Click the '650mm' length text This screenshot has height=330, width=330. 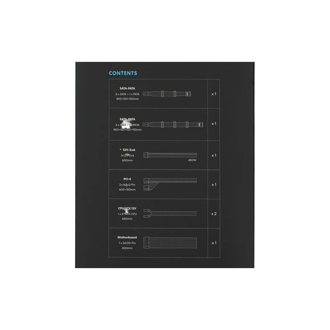127,219
